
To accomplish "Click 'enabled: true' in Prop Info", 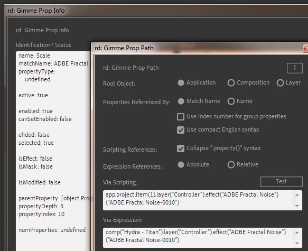I will 35,111.
